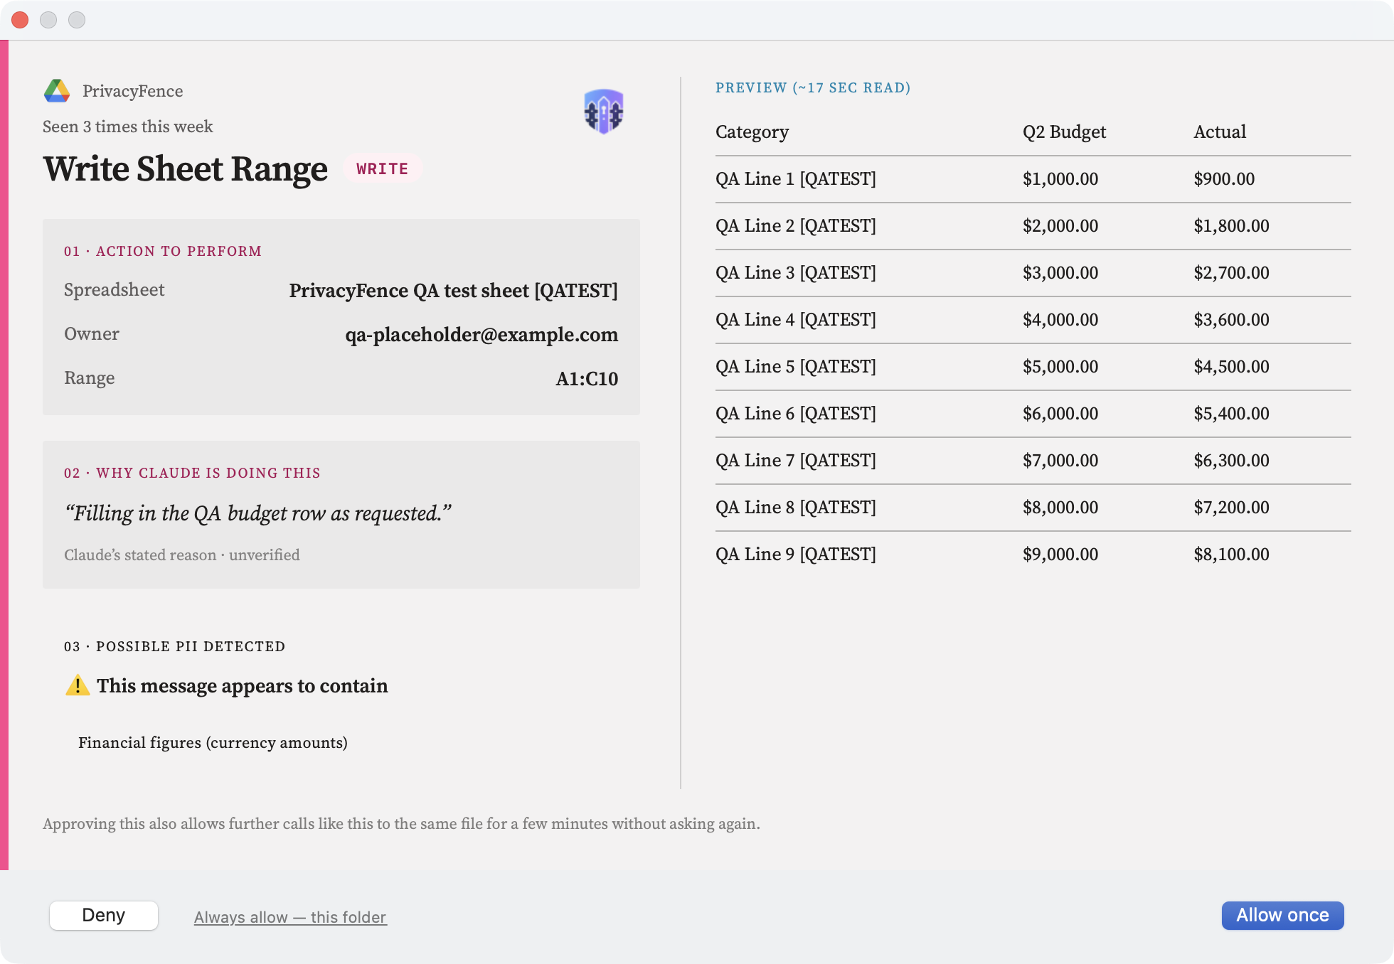Click 'Claude's stated reason · unverified' note

point(182,555)
